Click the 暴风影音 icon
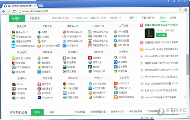190x120 pixels. click(x=64, y=58)
